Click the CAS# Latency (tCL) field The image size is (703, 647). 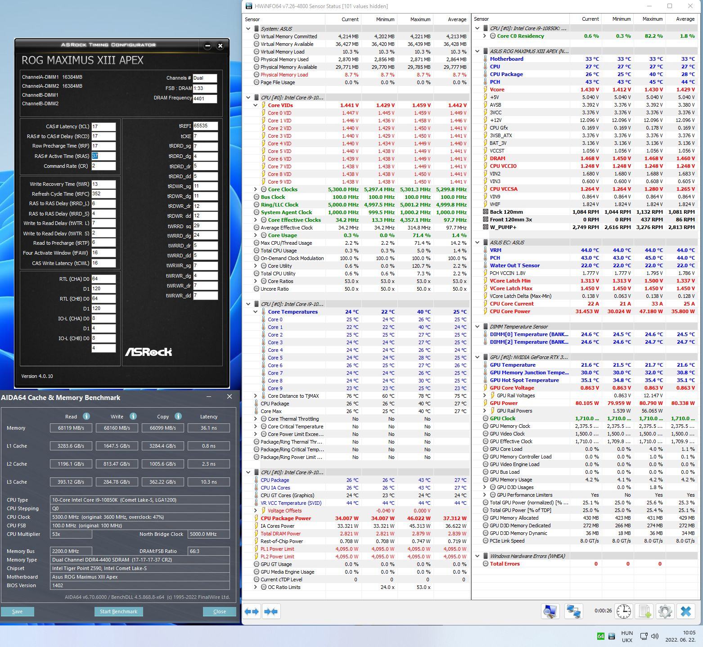click(x=104, y=127)
